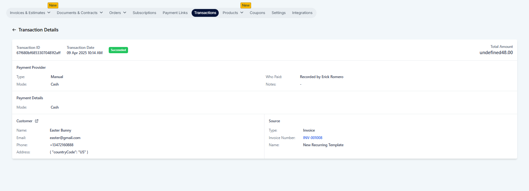Image resolution: width=529 pixels, height=191 pixels.
Task: Click the Cash mode under Payment Provider
Action: click(x=55, y=84)
